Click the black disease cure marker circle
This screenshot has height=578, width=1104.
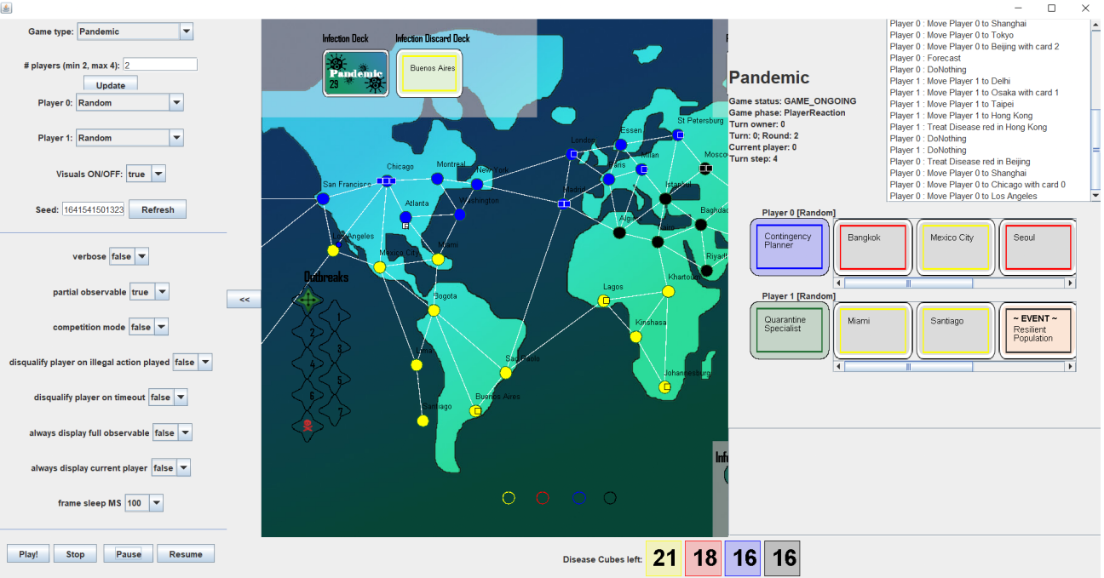click(610, 498)
